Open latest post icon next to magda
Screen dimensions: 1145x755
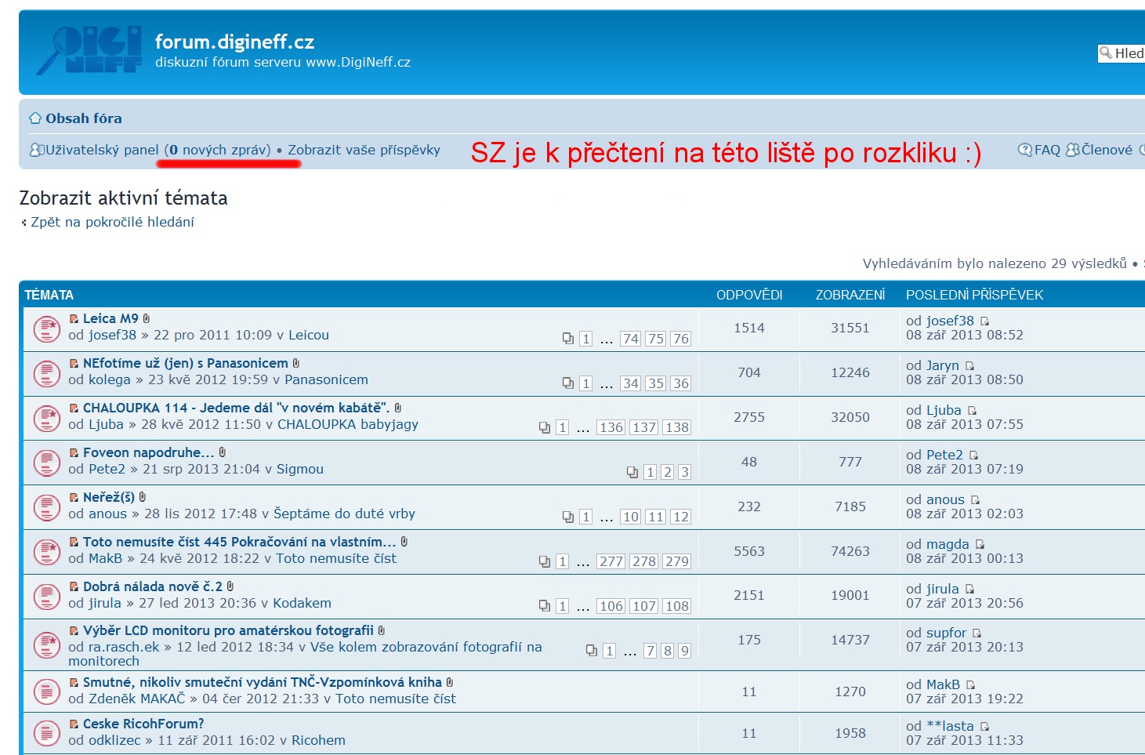(980, 545)
